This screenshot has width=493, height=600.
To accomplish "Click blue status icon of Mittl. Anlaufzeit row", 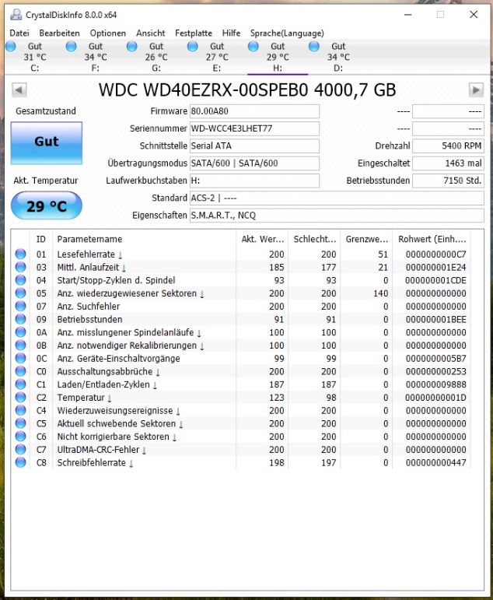I will tap(21, 267).
